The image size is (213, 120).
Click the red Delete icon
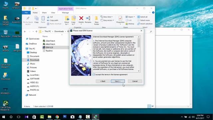[81, 18]
